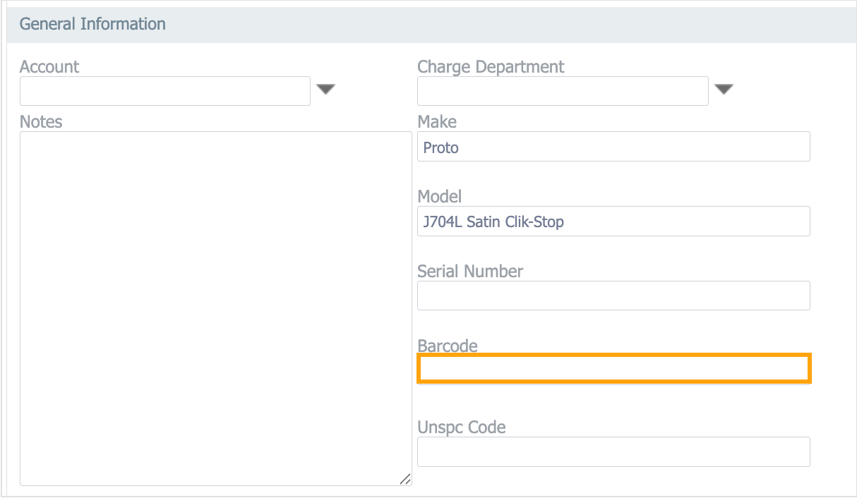
Task: Click the highlighted Barcode input field
Action: click(x=613, y=369)
